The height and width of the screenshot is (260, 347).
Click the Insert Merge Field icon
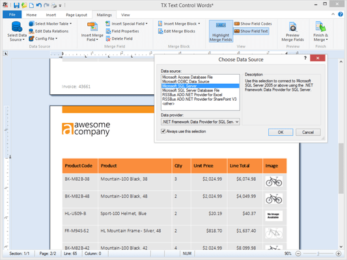point(92,27)
